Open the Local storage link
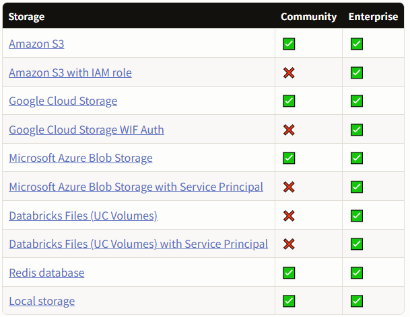The image size is (410, 317). pyautogui.click(x=42, y=301)
